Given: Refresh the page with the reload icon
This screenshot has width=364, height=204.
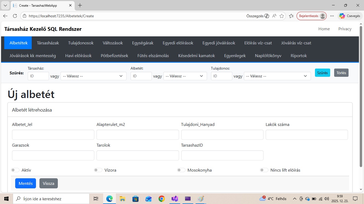Looking at the screenshot, I should point(15,16).
